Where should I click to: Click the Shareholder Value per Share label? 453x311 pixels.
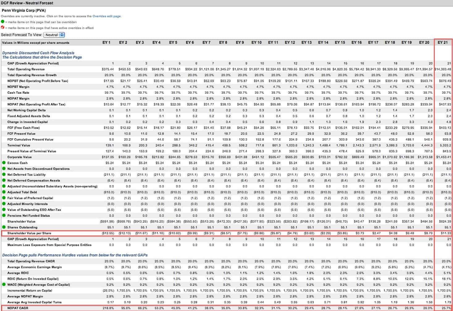(x=29, y=233)
